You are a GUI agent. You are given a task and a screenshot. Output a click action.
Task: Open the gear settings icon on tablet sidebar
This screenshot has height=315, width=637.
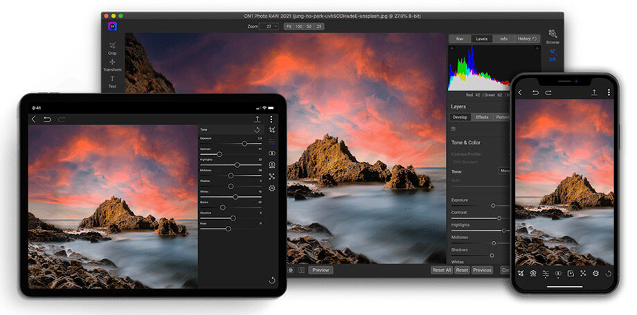coord(272,188)
